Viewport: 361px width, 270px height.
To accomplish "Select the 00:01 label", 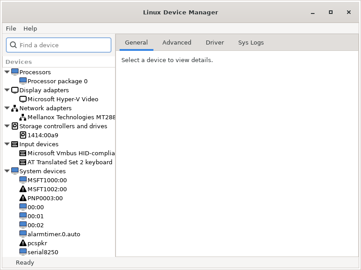I will [36, 216].
